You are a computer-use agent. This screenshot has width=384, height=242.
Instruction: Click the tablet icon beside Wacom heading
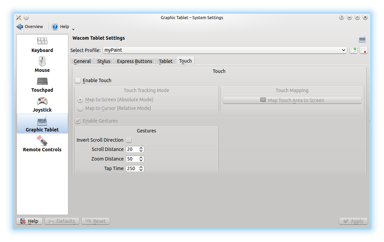(x=362, y=39)
